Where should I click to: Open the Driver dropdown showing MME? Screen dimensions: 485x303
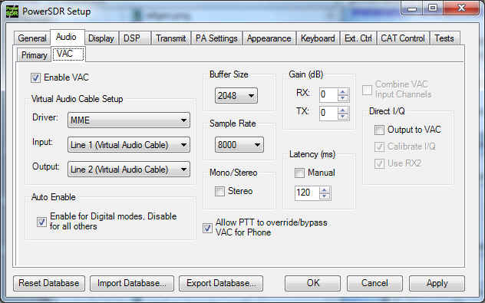(x=129, y=120)
